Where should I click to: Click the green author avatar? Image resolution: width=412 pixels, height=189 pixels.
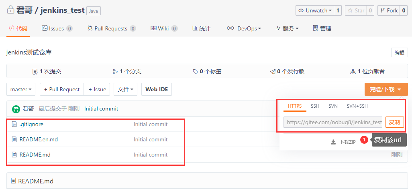pos(16,109)
